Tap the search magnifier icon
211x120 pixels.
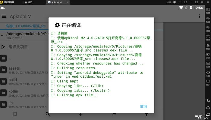pos(48,114)
